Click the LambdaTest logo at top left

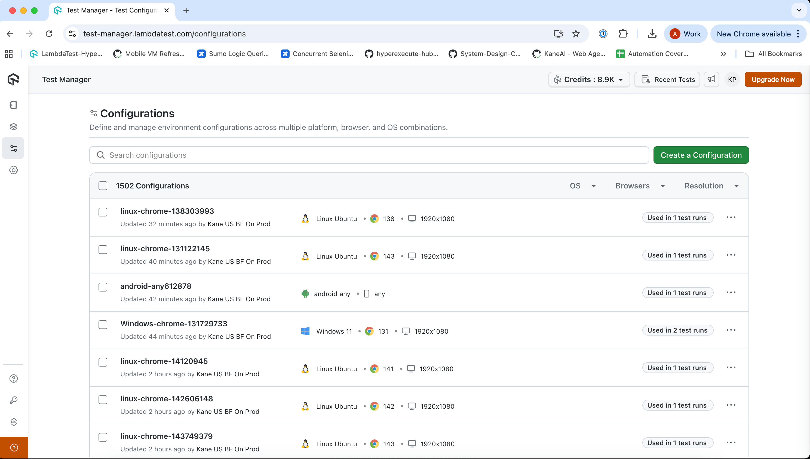point(13,79)
